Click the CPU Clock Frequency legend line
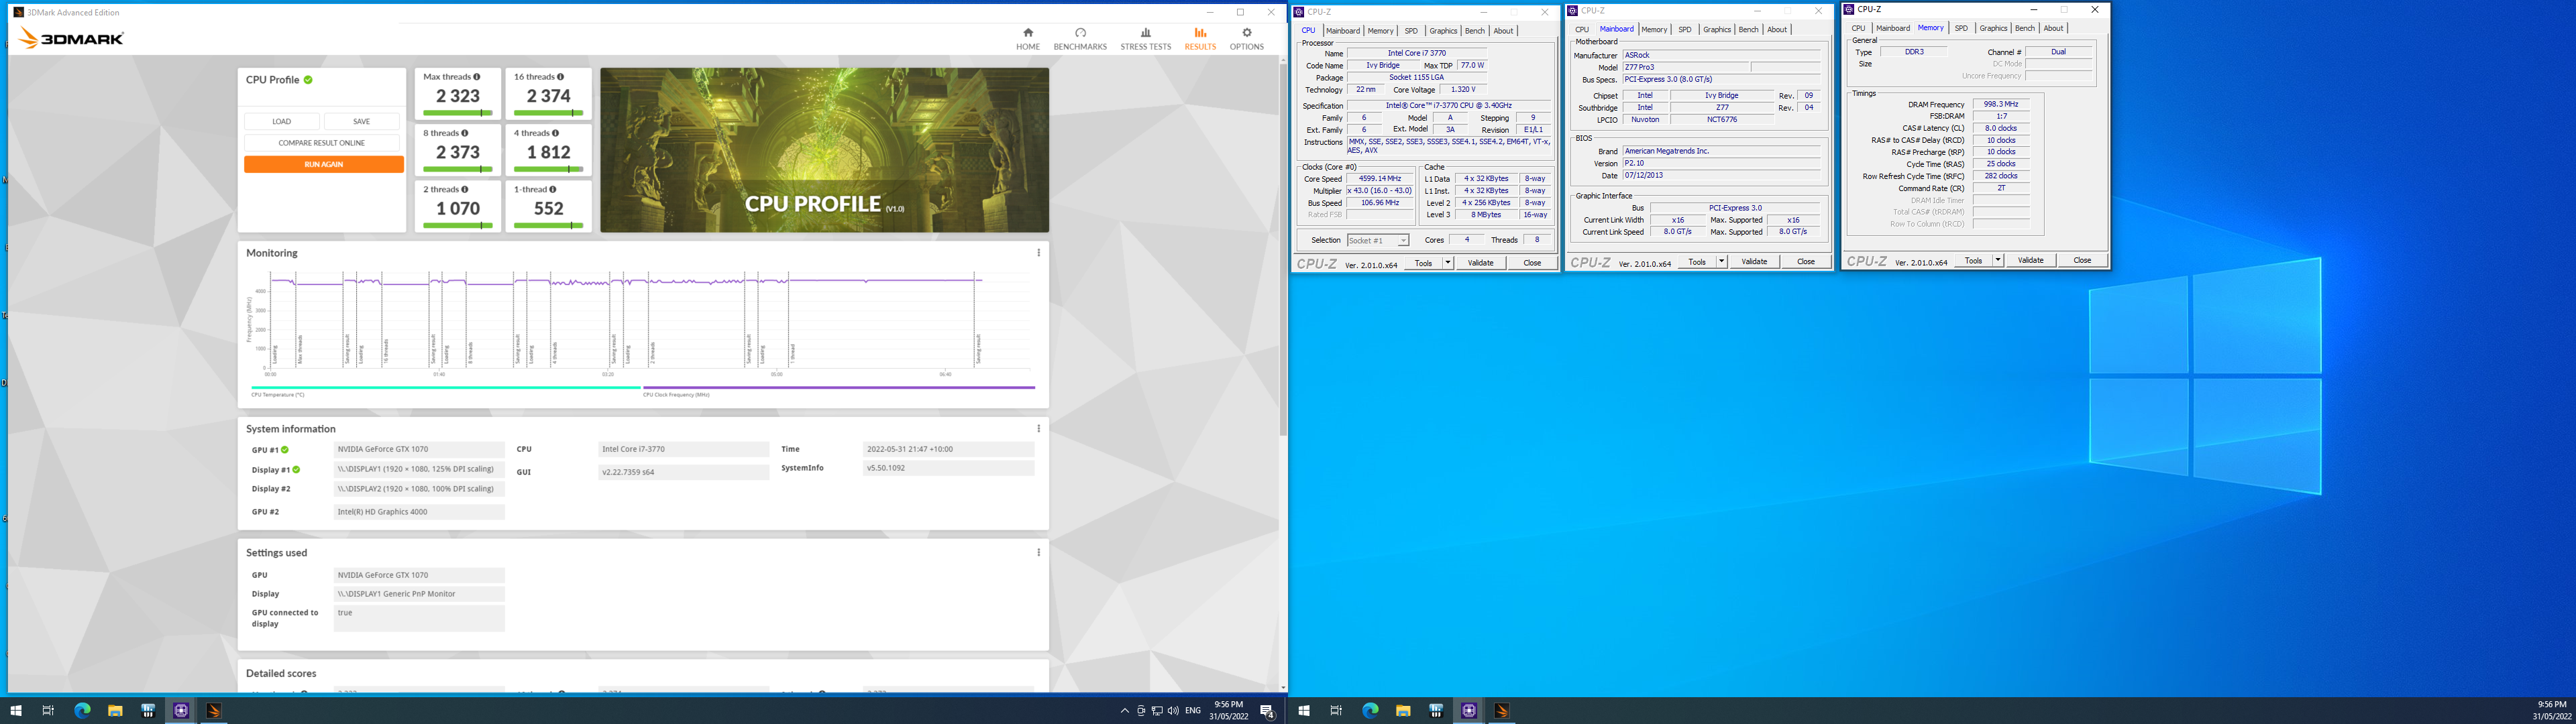This screenshot has width=2576, height=724. 838,388
